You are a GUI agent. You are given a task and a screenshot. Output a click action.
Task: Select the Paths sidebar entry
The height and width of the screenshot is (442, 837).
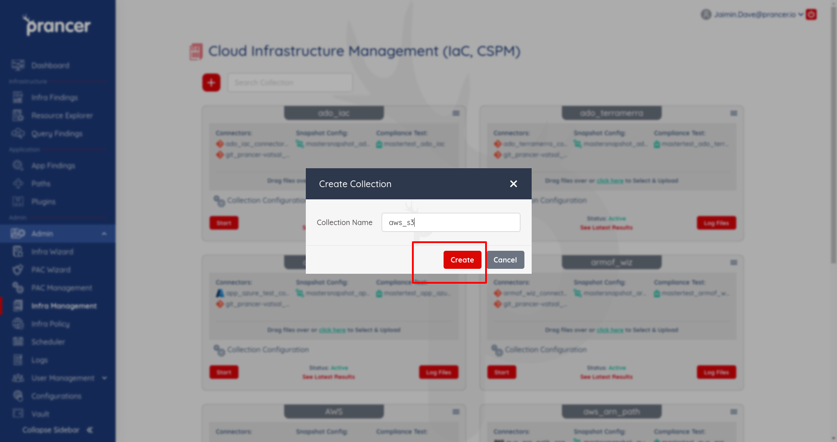(x=41, y=184)
